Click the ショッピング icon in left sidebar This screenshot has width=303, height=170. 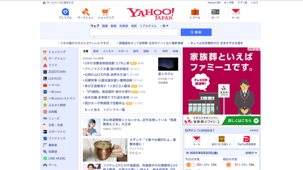45,52
